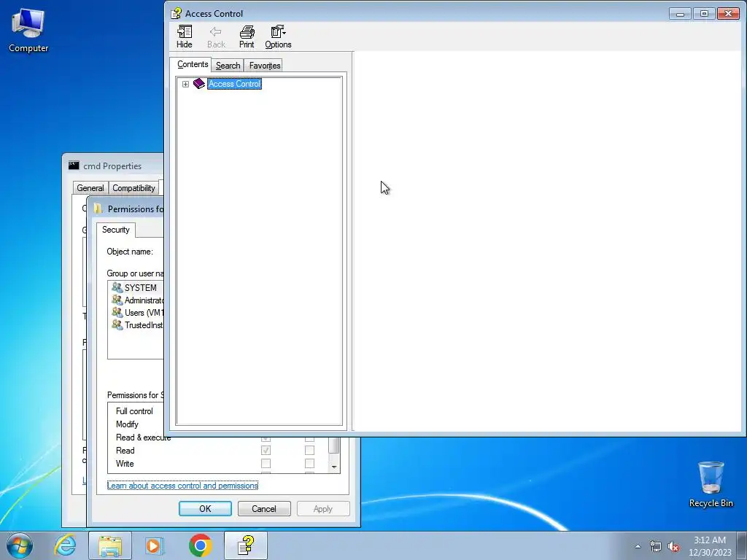Click the Write permission label
This screenshot has height=560, width=747.
tap(125, 464)
